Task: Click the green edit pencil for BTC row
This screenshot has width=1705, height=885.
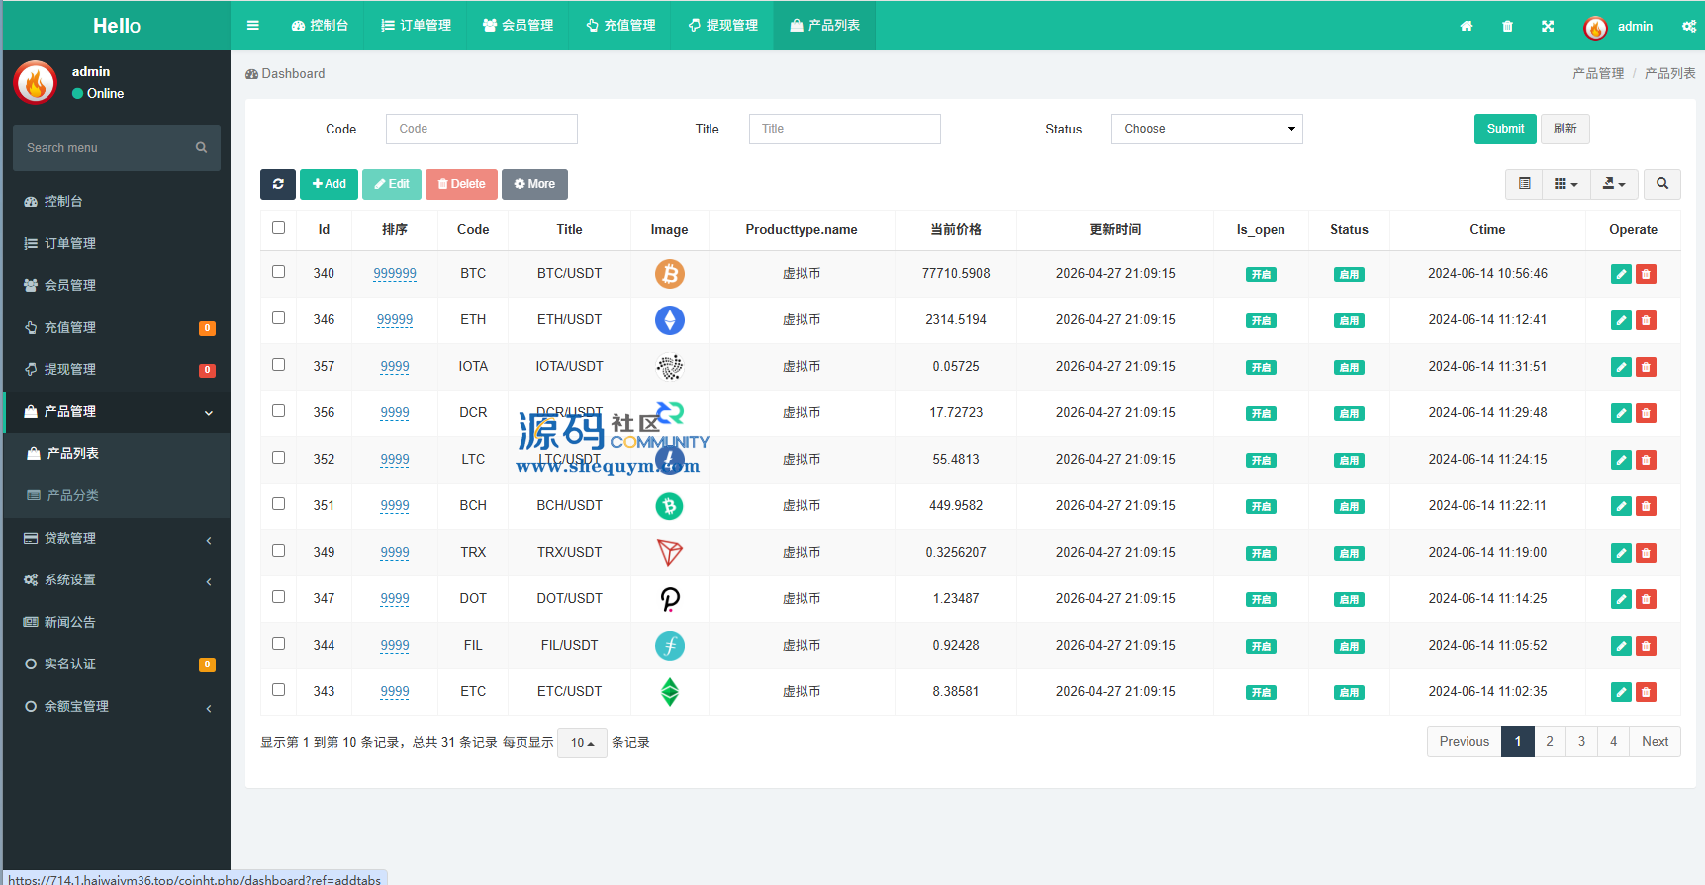Action: [1621, 274]
